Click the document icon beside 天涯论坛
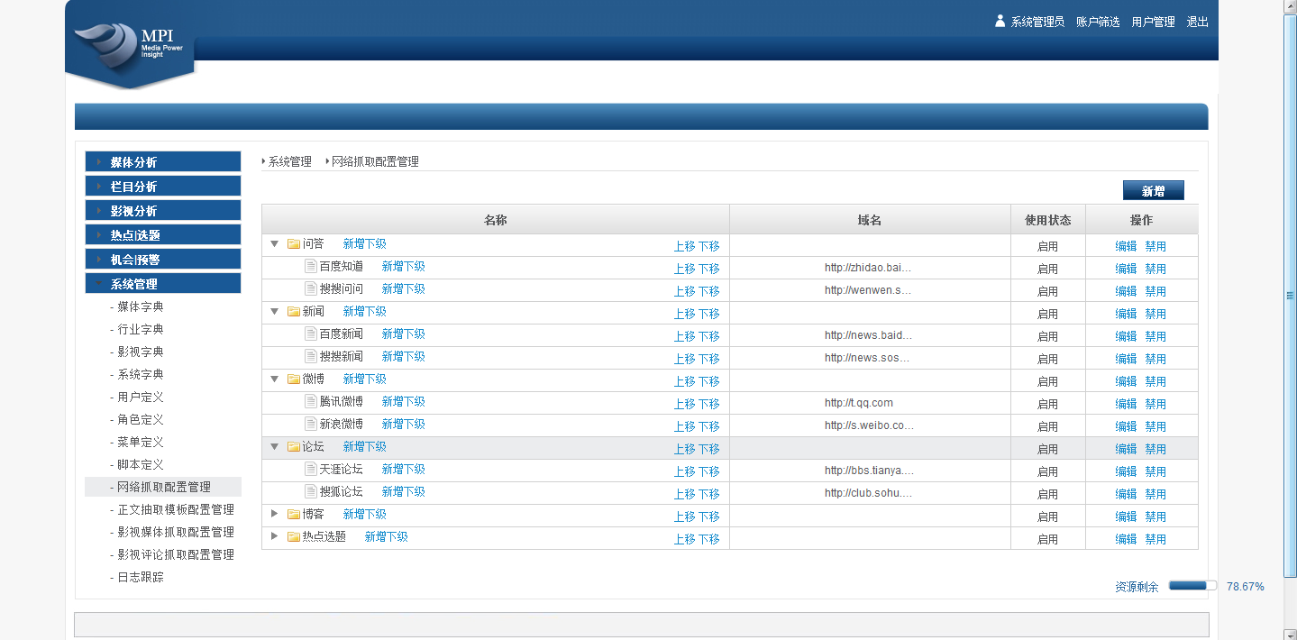The width and height of the screenshot is (1297, 640). (x=311, y=470)
